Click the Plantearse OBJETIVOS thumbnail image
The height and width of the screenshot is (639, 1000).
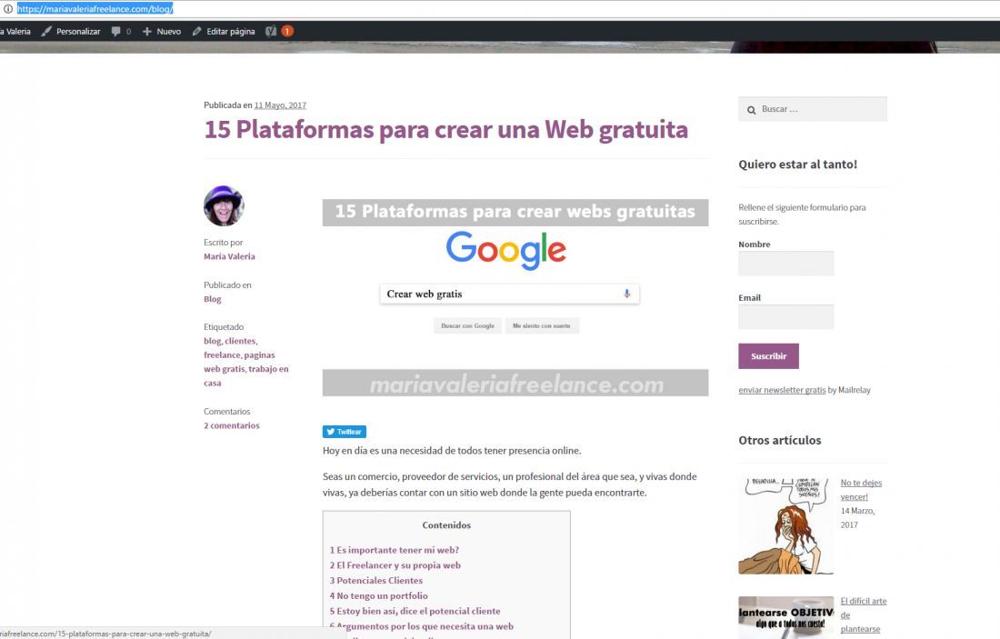click(785, 617)
